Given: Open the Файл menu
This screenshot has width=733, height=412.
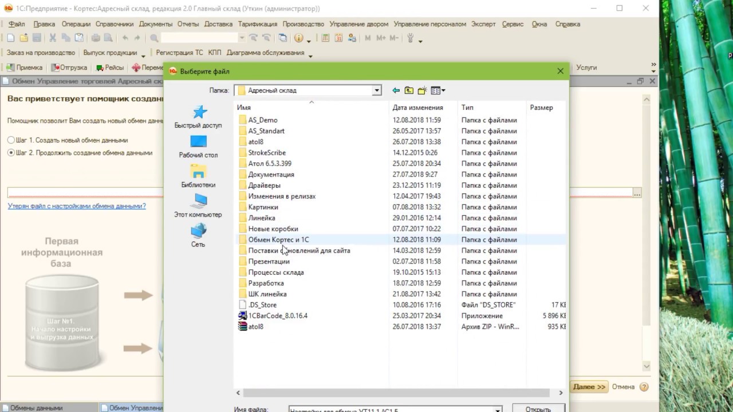Looking at the screenshot, I should click(17, 24).
